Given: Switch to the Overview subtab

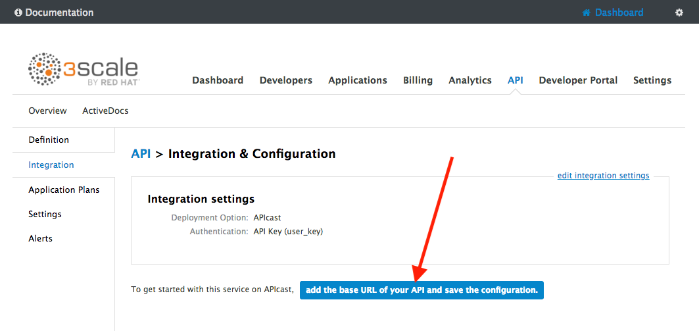Looking at the screenshot, I should (48, 111).
